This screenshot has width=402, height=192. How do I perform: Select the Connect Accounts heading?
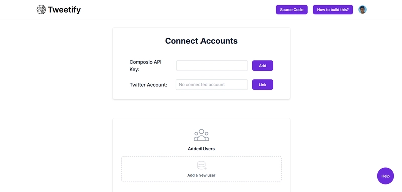(x=202, y=41)
